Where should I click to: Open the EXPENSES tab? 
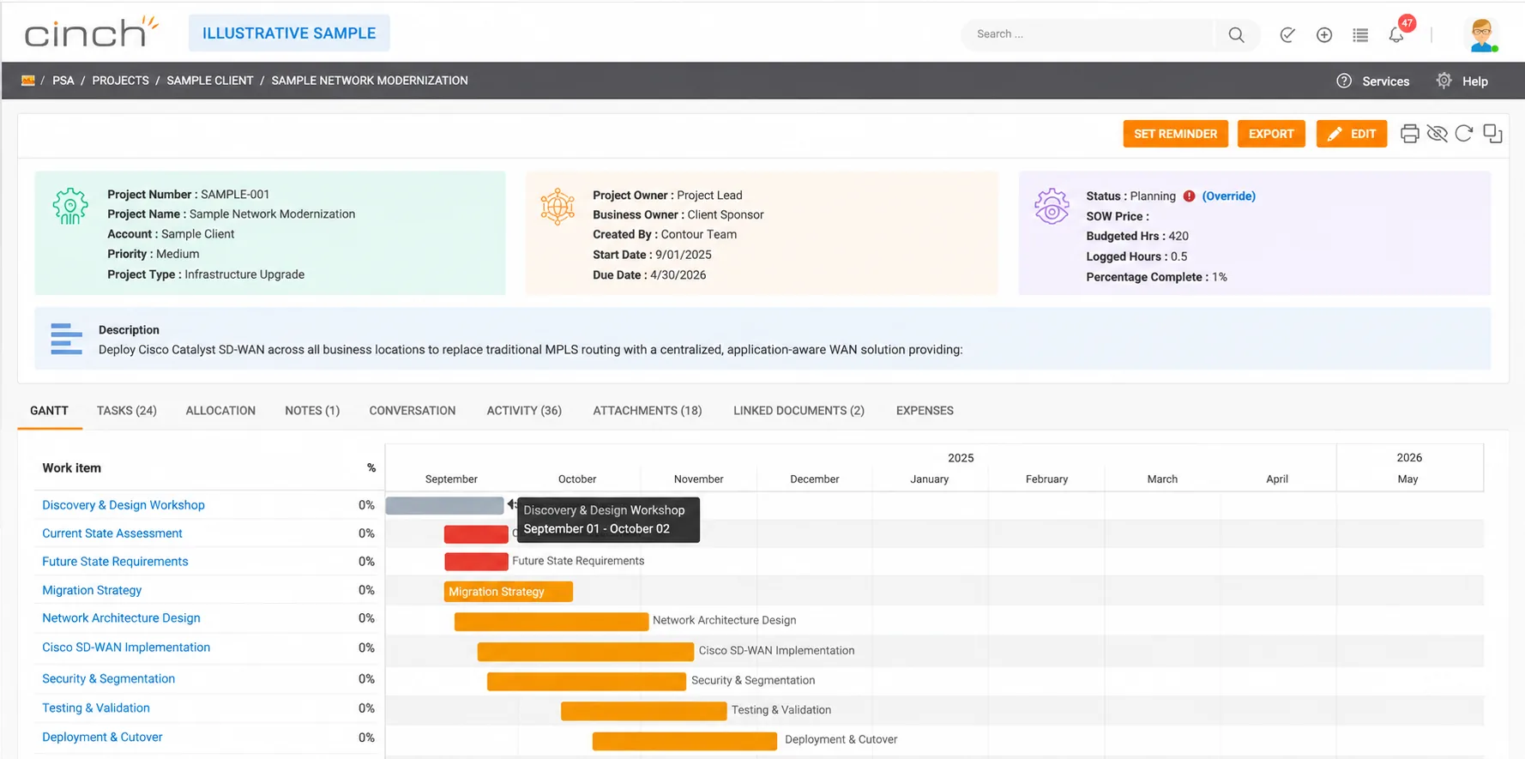925,410
